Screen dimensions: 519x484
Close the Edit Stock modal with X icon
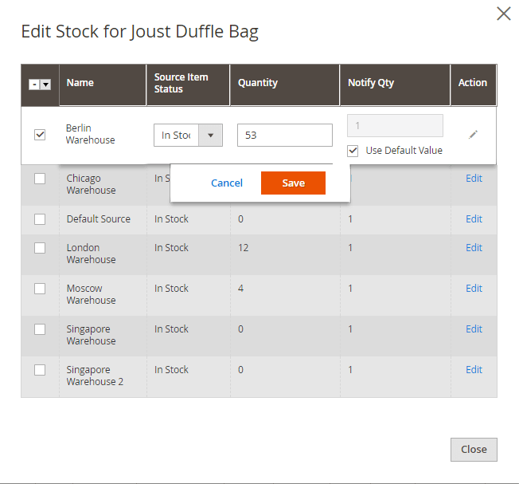click(503, 14)
